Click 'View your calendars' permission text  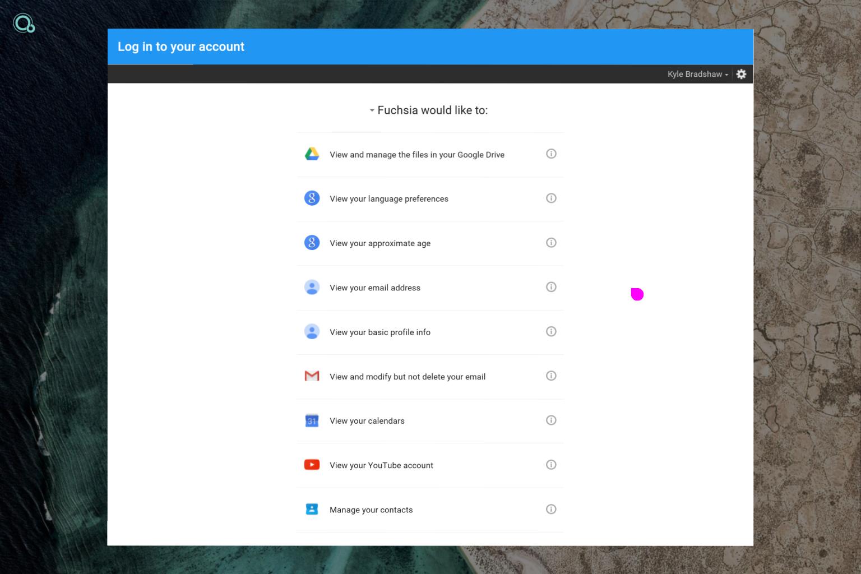tap(367, 421)
